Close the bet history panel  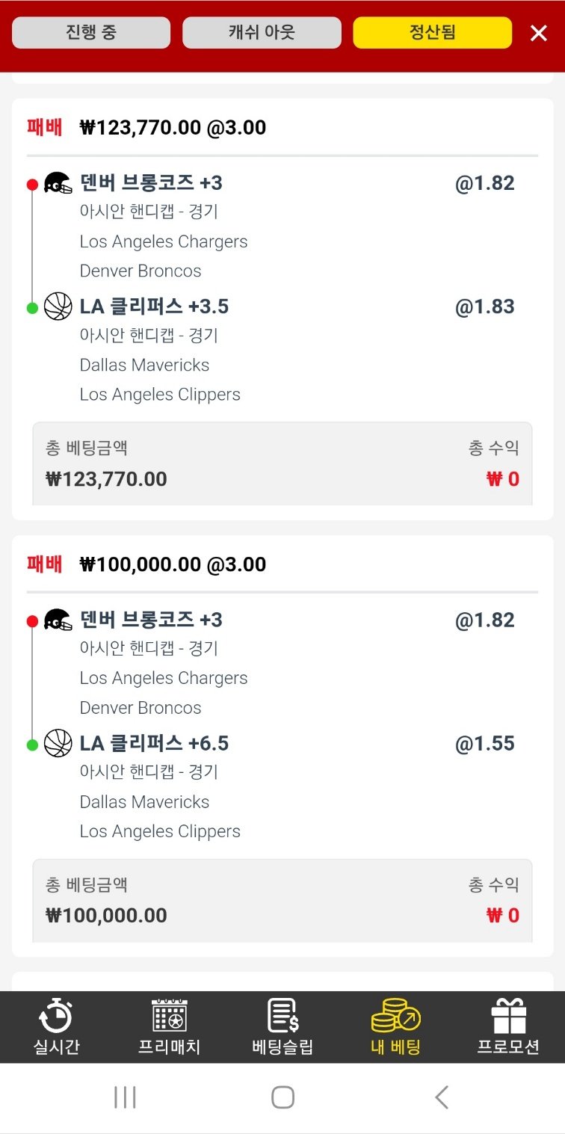click(539, 33)
